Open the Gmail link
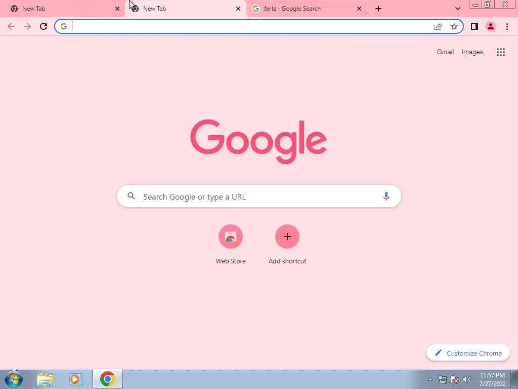This screenshot has width=518, height=389. pos(445,52)
